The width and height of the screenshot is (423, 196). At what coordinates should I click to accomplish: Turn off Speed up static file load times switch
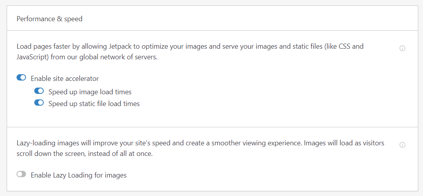(39, 103)
